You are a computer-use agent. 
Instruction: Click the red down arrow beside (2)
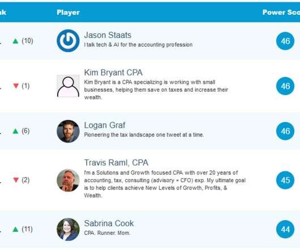pyautogui.click(x=16, y=180)
